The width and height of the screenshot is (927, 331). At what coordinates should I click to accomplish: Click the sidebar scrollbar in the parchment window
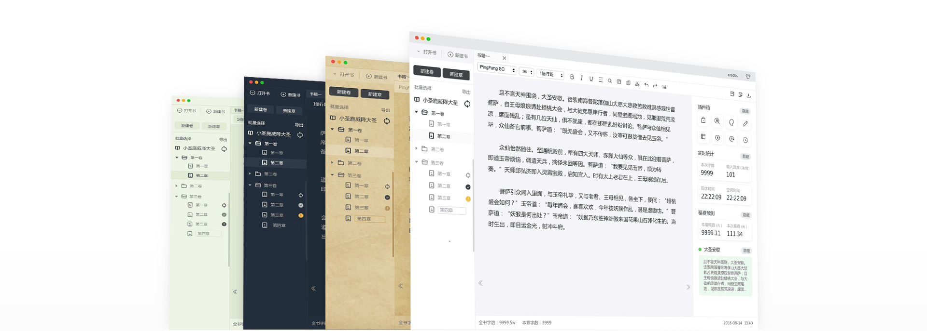[x=393, y=214]
